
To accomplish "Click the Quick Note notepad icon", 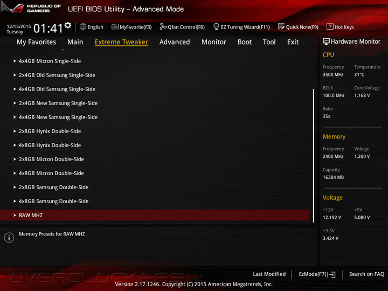I will (281, 26).
